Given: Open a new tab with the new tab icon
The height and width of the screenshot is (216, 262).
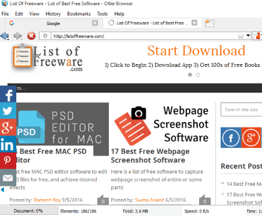Looking at the screenshot, I should pos(210,23).
